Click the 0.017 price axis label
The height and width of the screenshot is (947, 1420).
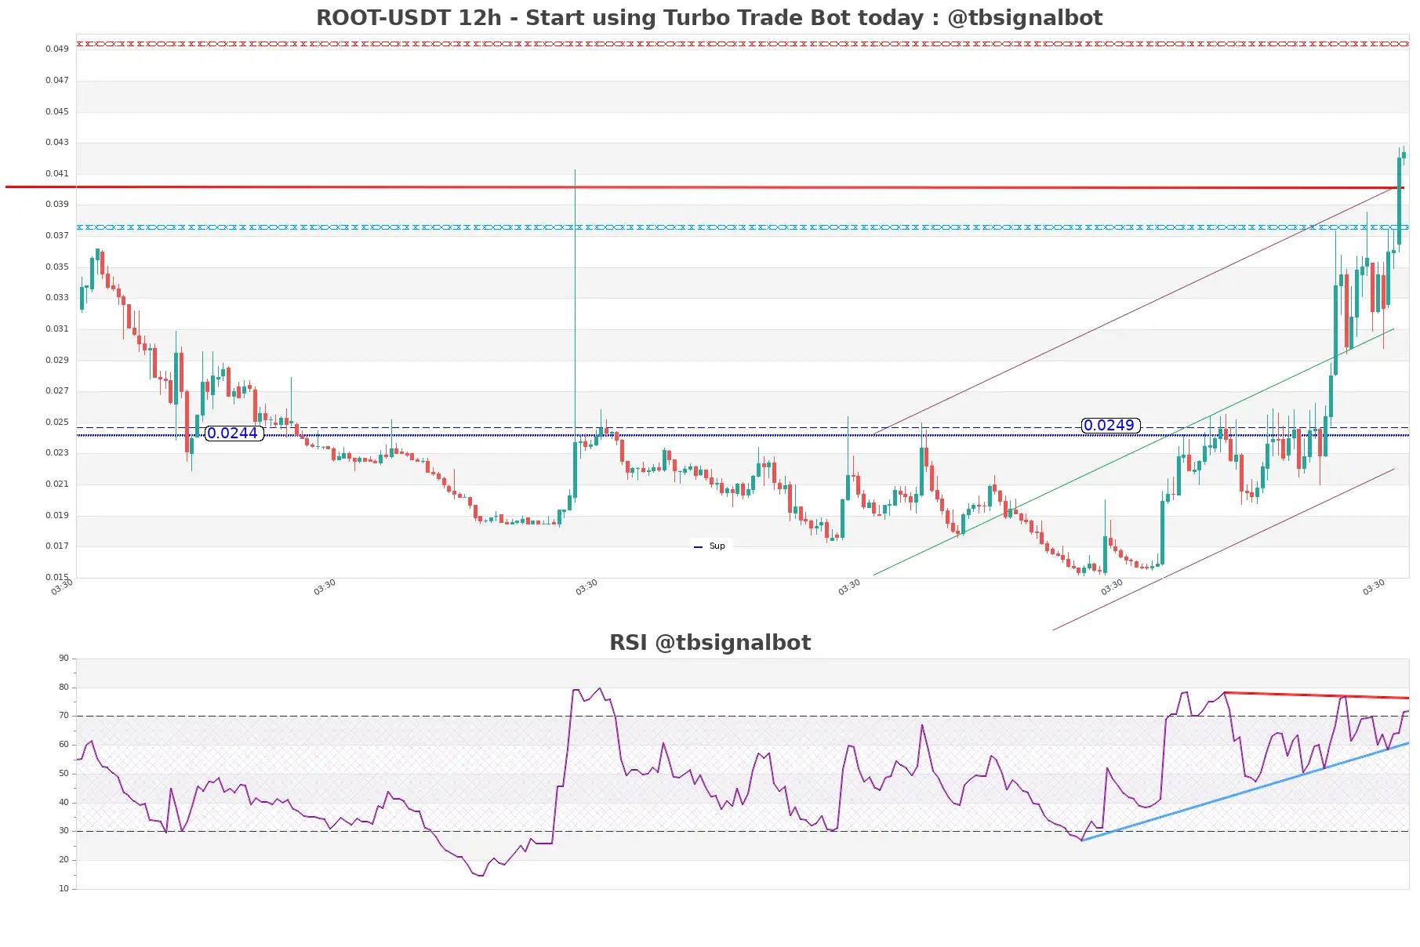56,546
